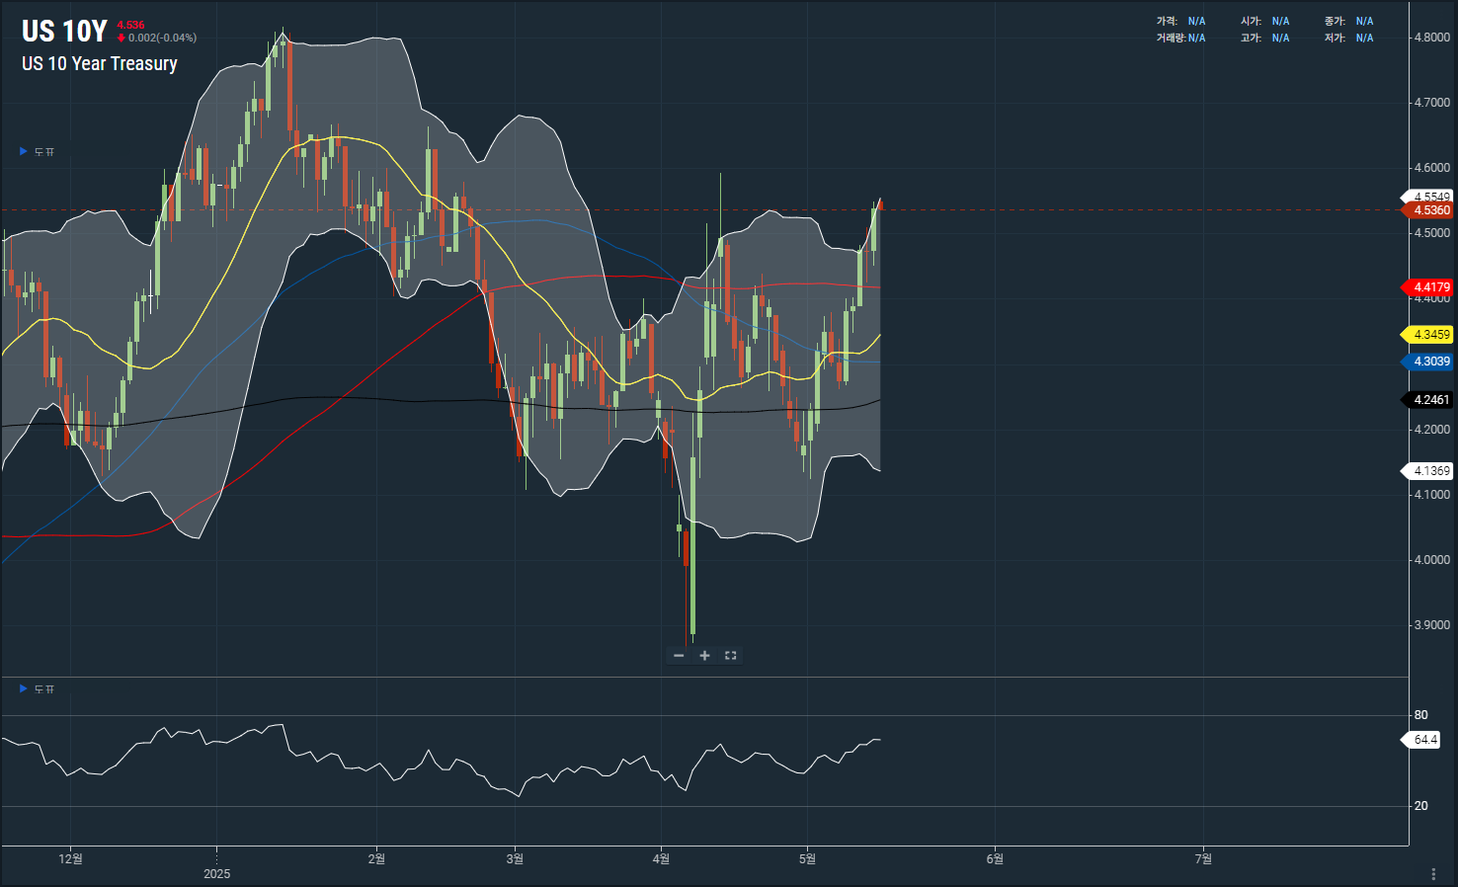This screenshot has height=887, width=1458.
Task: Select the yellow 4.3459 axis label
Action: (x=1430, y=335)
